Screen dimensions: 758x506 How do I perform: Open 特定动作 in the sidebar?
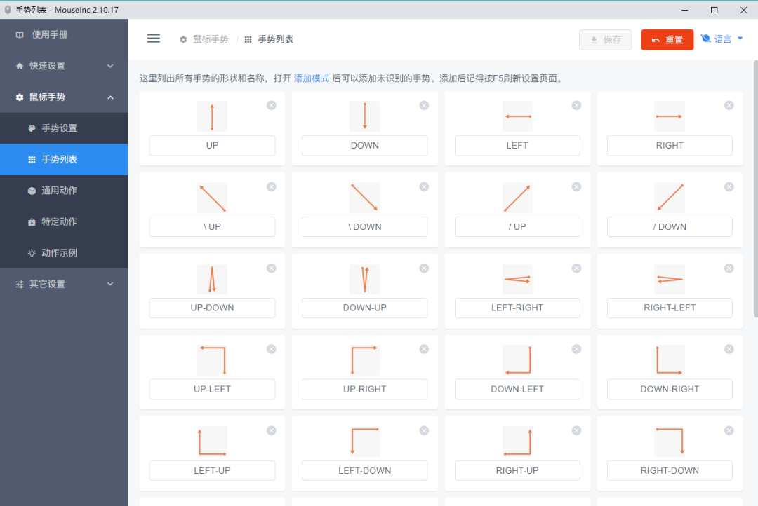point(64,221)
